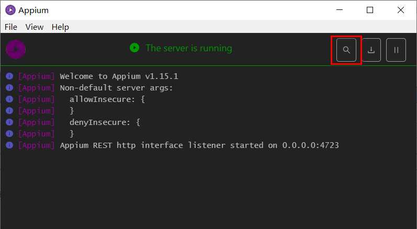
Task: Click the Appium app icon in title bar
Action: click(10, 10)
